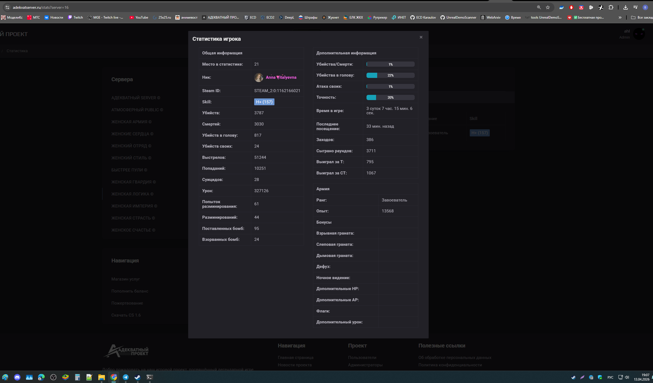Open the Twitch bookmark
653x383 pixels.
pos(75,17)
